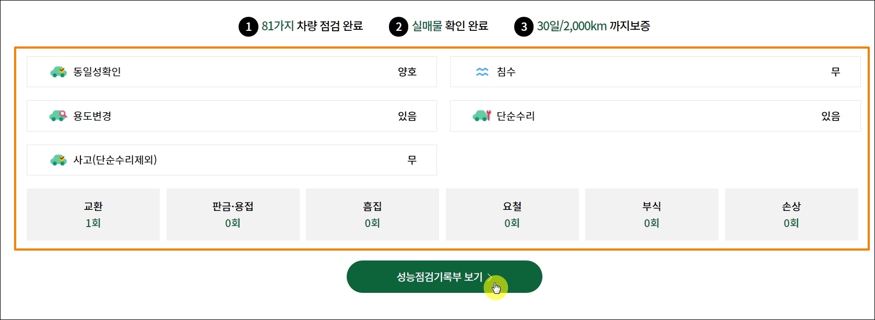The height and width of the screenshot is (320, 875).
Task: Click the number 1 circle badge
Action: pyautogui.click(x=249, y=27)
